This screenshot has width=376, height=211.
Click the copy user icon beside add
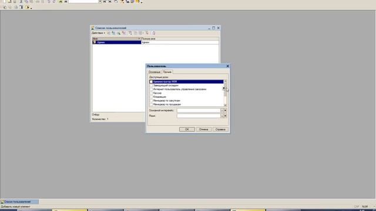coord(113,33)
